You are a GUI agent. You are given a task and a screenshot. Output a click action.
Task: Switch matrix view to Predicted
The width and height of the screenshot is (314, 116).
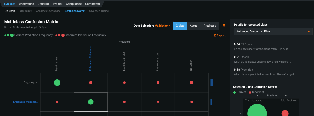coord(210,26)
